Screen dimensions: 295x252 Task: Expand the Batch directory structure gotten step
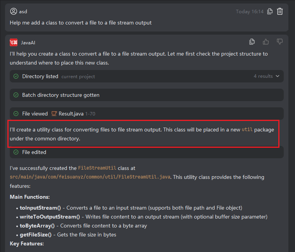(x=61, y=95)
